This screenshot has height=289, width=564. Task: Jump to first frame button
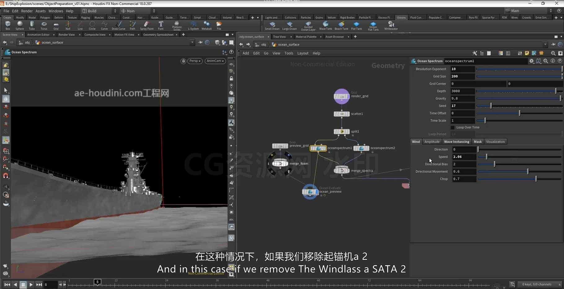pos(7,285)
